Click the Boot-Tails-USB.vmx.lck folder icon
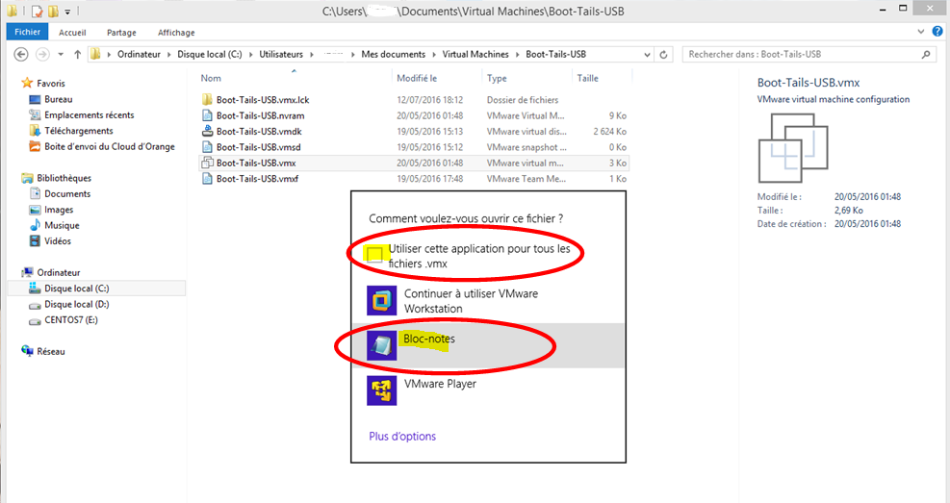The image size is (950, 503). pyautogui.click(x=207, y=99)
